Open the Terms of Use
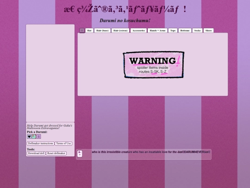Viewport: 250px width, 188px height. [x=63, y=143]
